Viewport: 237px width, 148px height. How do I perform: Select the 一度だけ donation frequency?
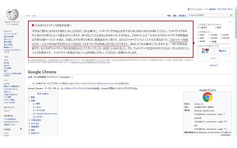pyautogui.click(x=198, y=27)
